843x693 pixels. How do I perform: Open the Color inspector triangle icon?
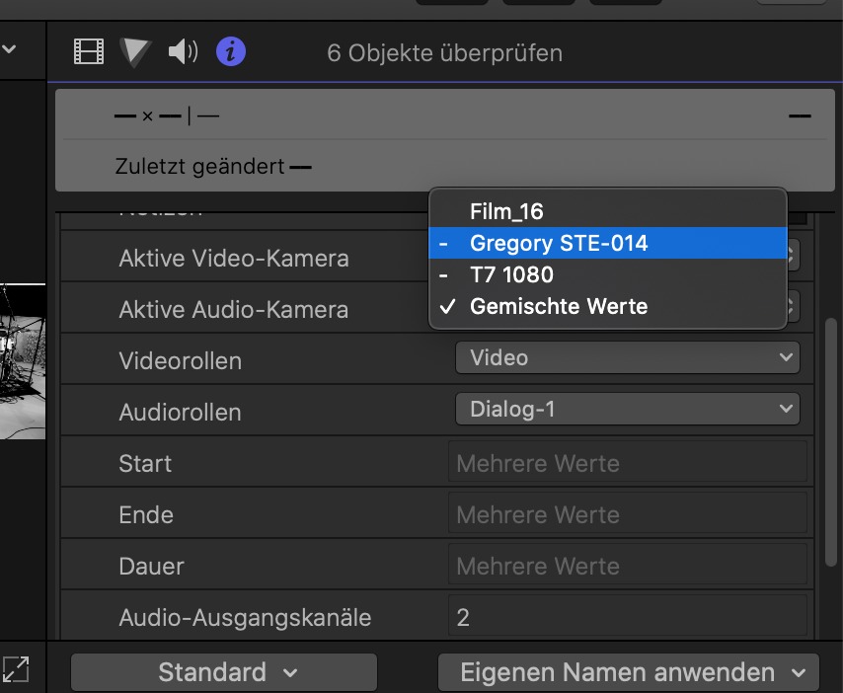[135, 52]
